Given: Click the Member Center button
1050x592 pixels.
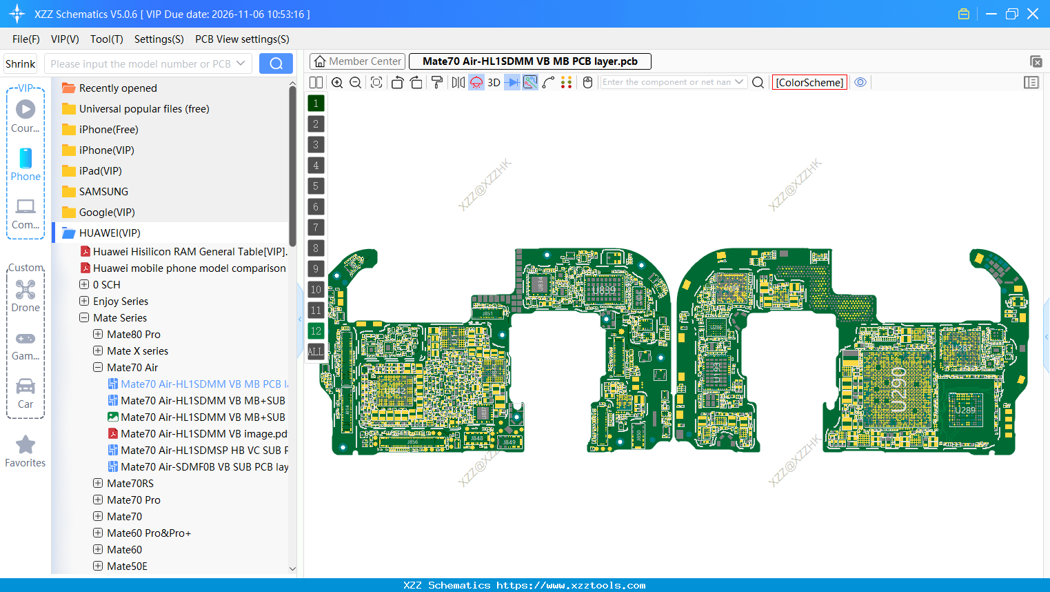Looking at the screenshot, I should (x=357, y=61).
